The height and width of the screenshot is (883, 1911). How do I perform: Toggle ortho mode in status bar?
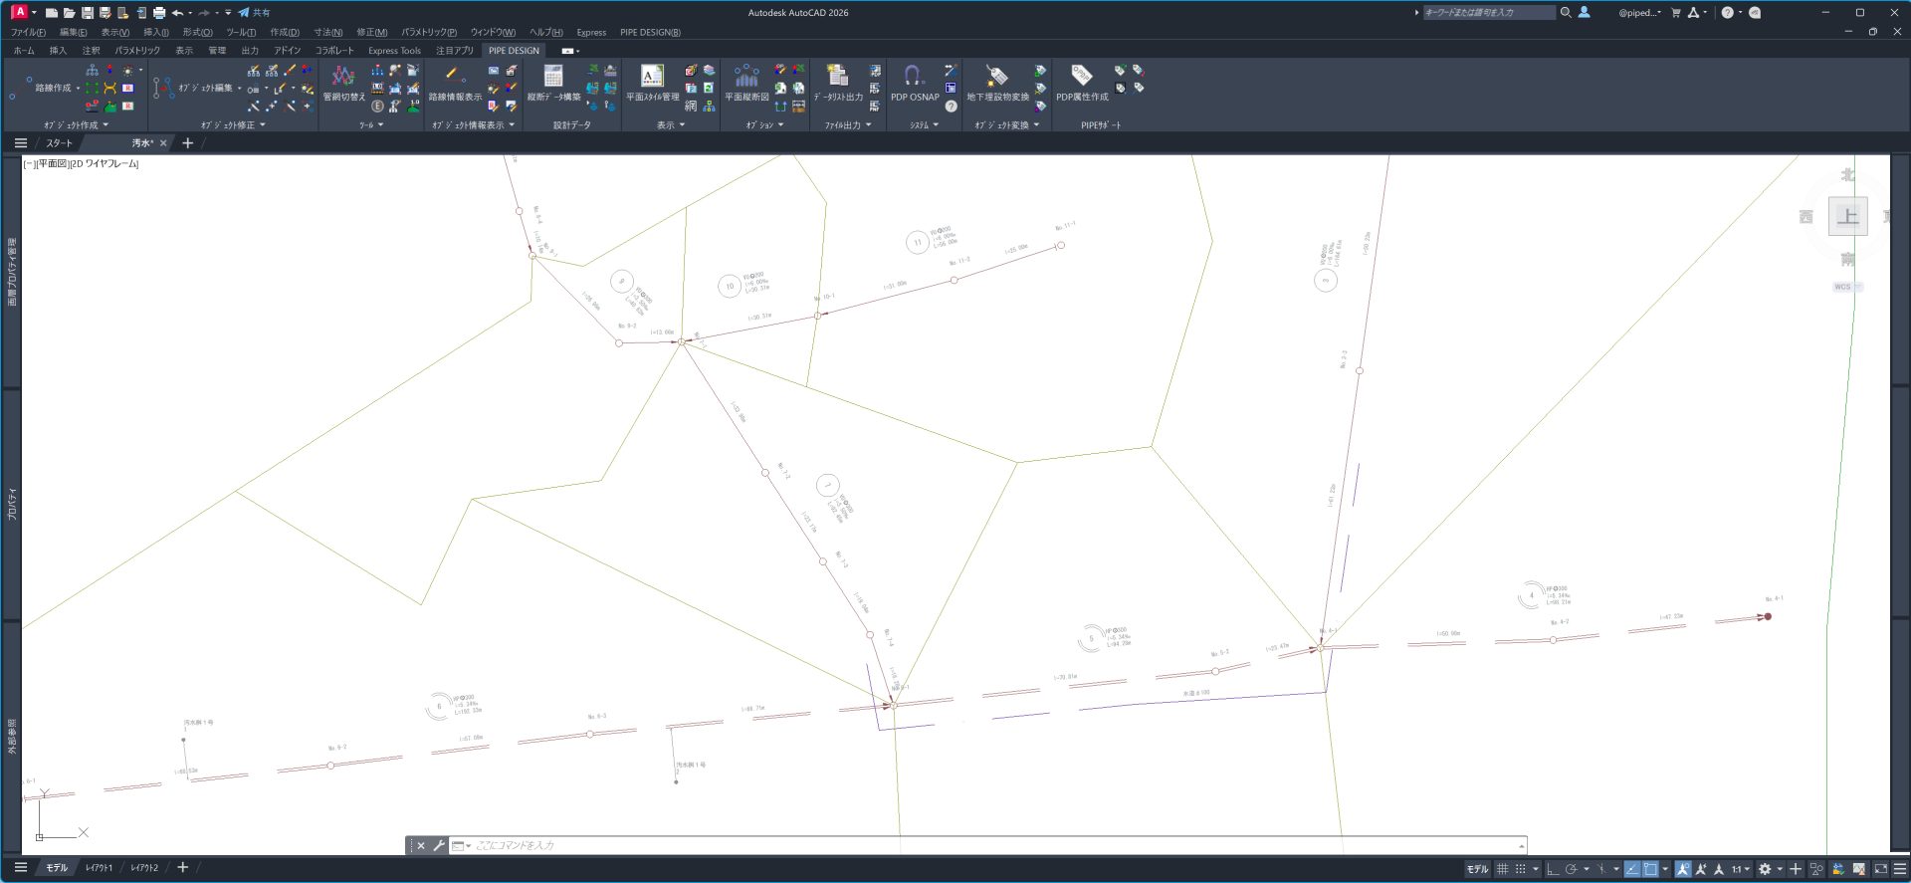point(1553,869)
